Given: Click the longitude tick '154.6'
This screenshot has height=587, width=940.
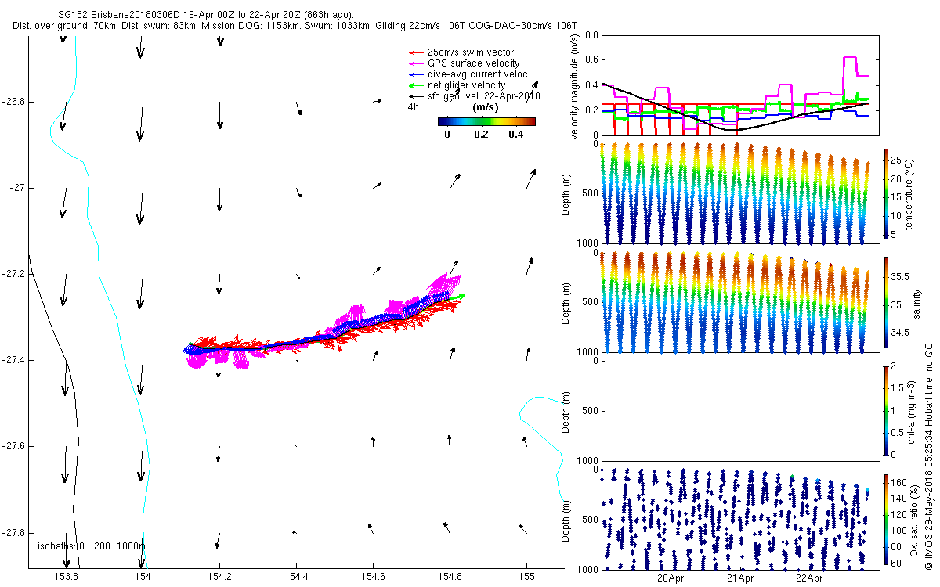Looking at the screenshot, I should click(x=374, y=577).
